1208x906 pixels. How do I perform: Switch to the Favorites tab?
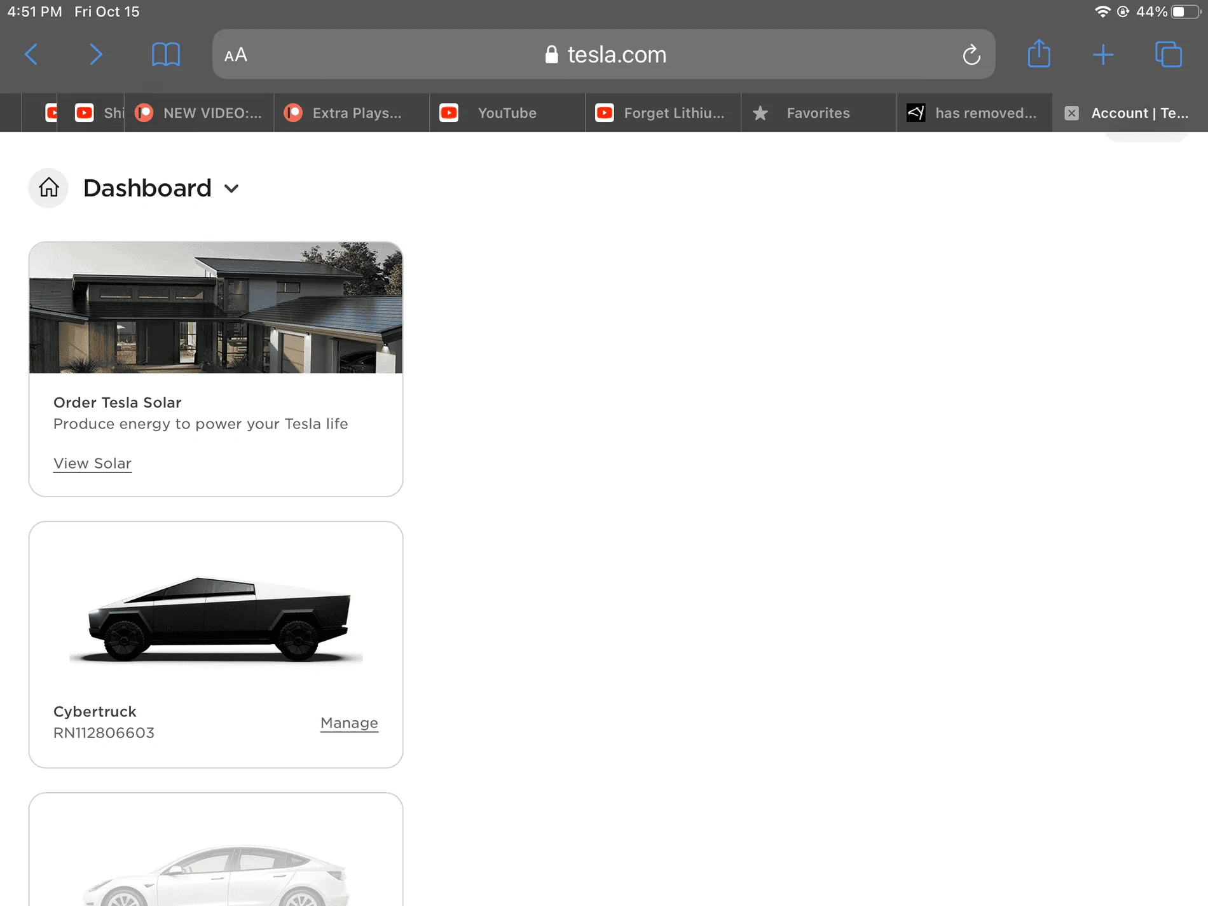(819, 113)
